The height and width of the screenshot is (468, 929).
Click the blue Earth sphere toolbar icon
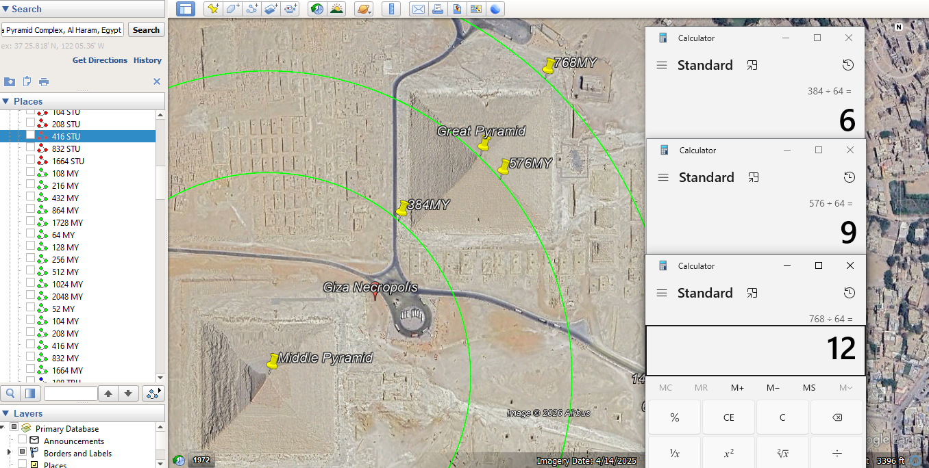click(495, 9)
